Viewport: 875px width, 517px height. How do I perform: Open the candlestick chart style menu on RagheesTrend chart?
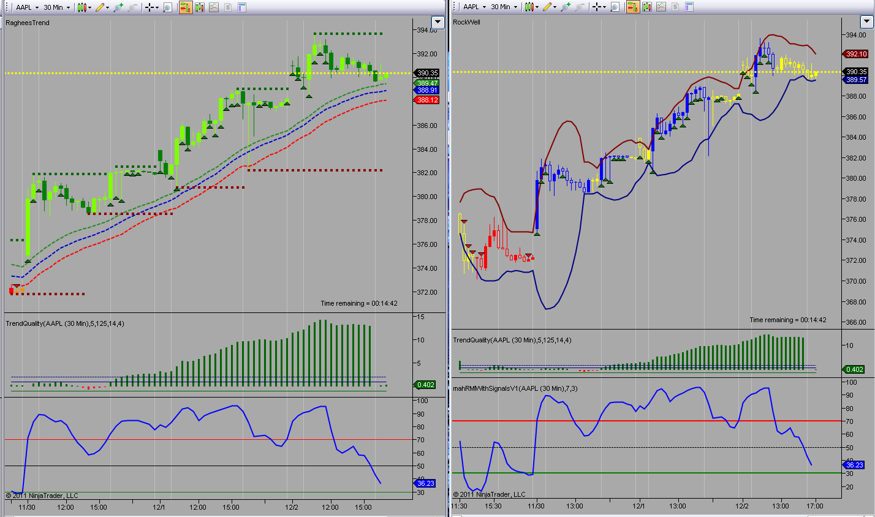[x=85, y=7]
